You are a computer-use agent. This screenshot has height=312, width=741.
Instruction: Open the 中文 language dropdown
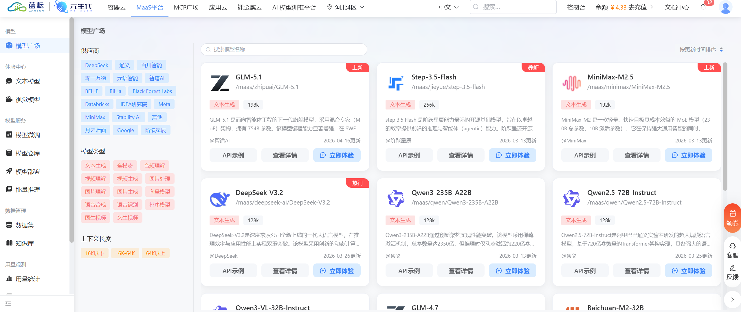coord(449,7)
